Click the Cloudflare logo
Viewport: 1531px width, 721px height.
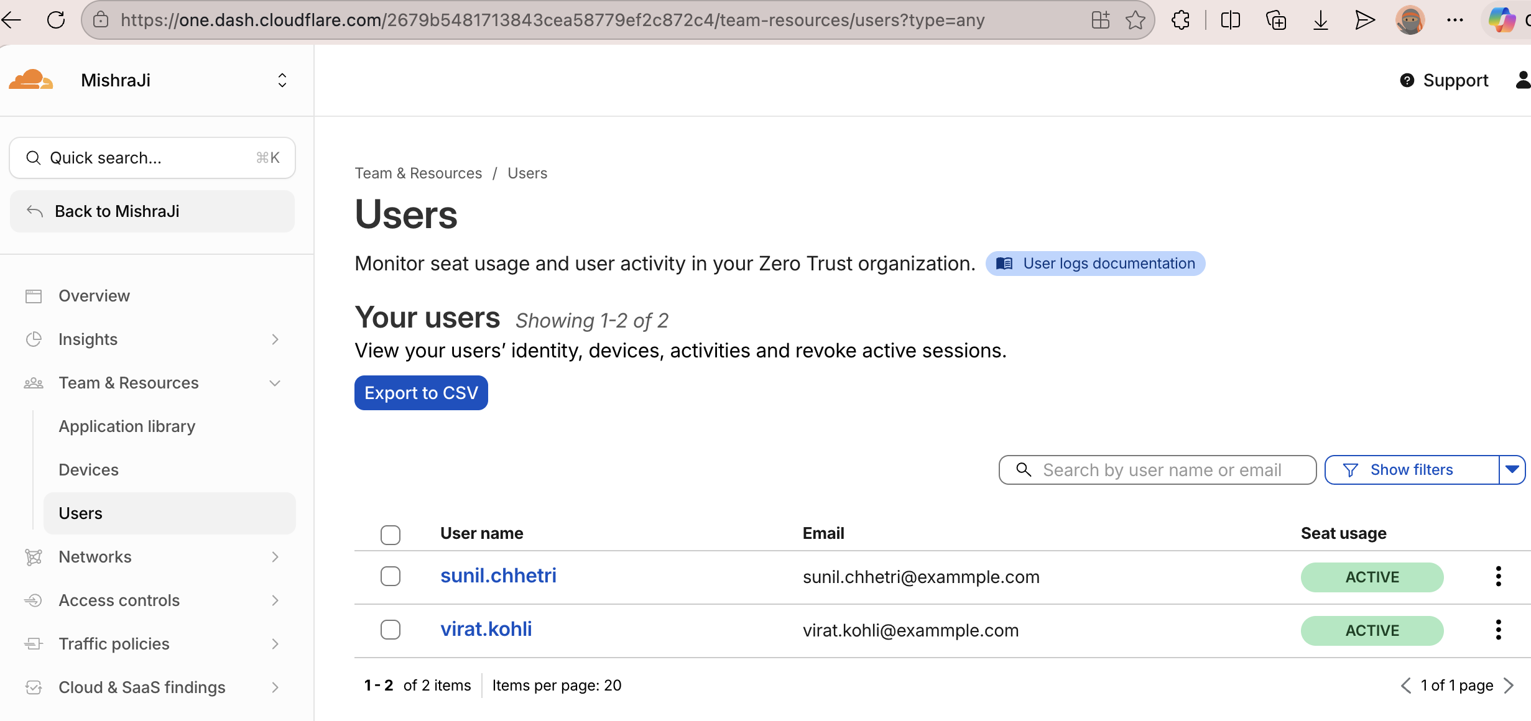tap(30, 80)
